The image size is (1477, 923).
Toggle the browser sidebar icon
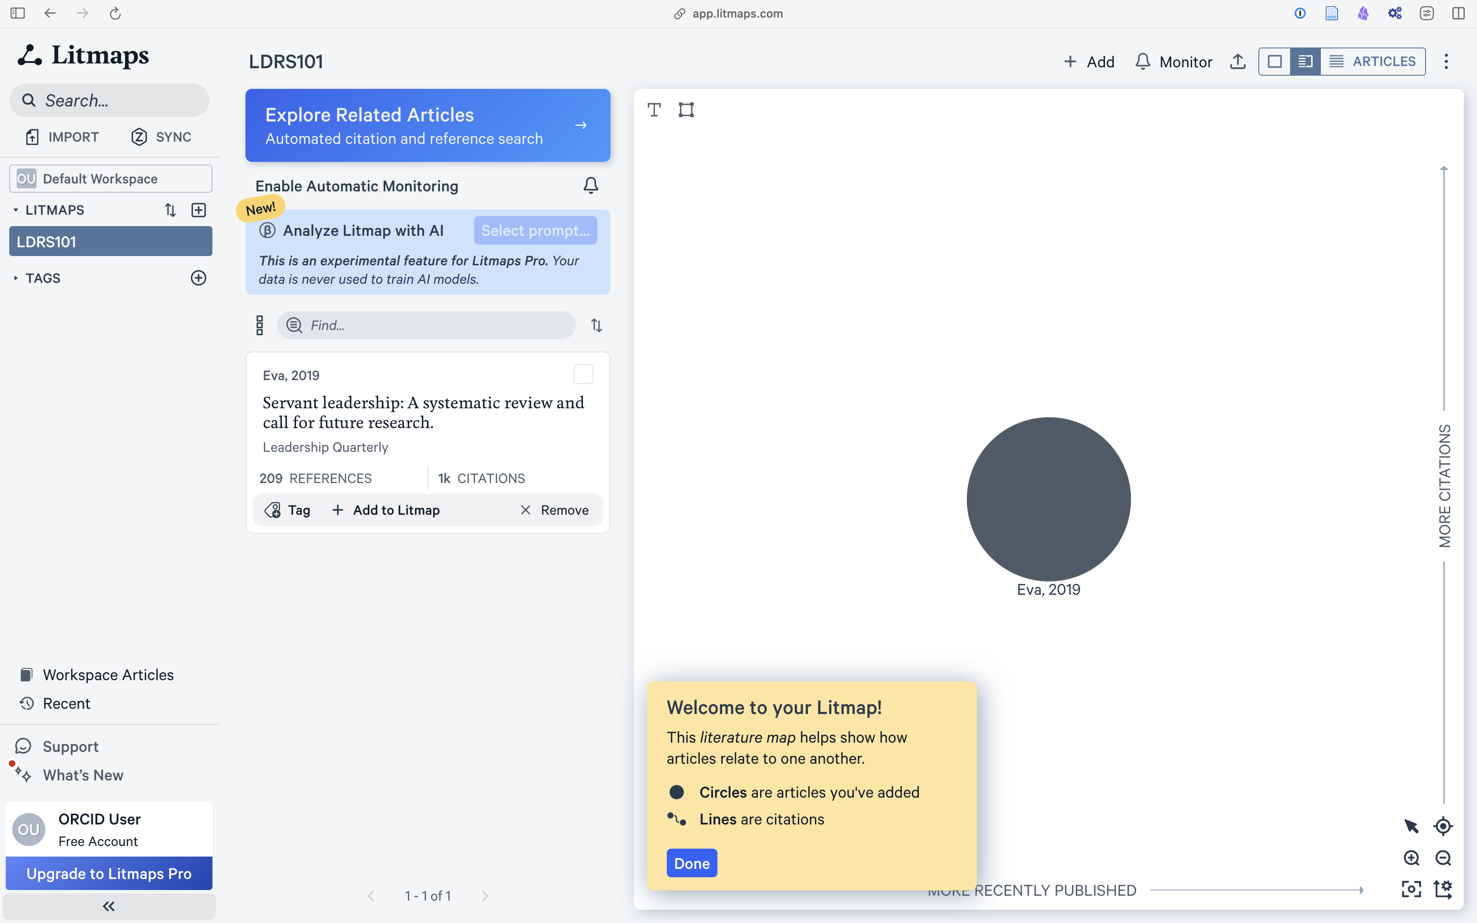pyautogui.click(x=18, y=13)
